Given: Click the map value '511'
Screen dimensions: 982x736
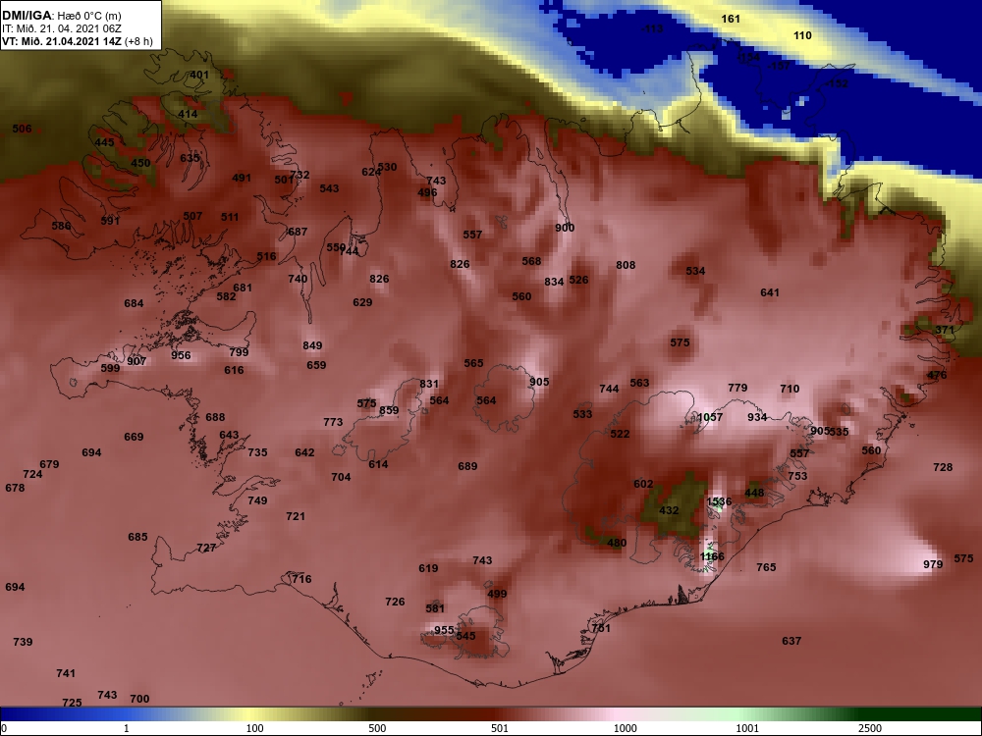Looking at the screenshot, I should click(230, 217).
